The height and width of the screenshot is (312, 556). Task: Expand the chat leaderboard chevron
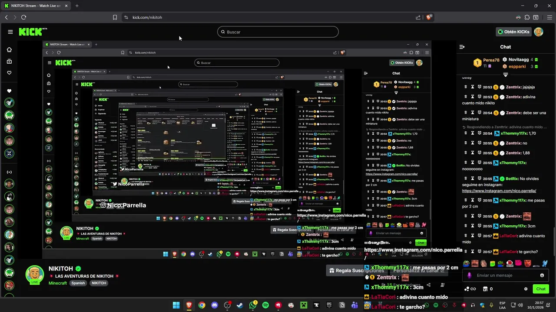point(505,75)
